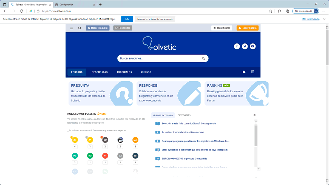Select the RESPUESTAS navigation item
Screen dimensions: 329x185
tap(100, 72)
